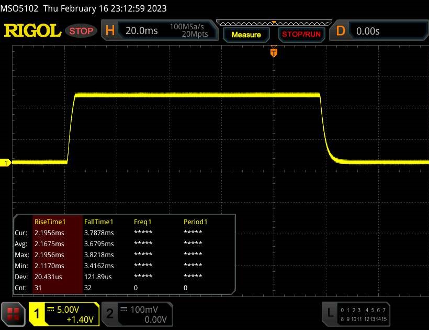Viewport: 429px width, 330px height.
Task: Select the Freq1 measurement column header
Action: pyautogui.click(x=142, y=222)
